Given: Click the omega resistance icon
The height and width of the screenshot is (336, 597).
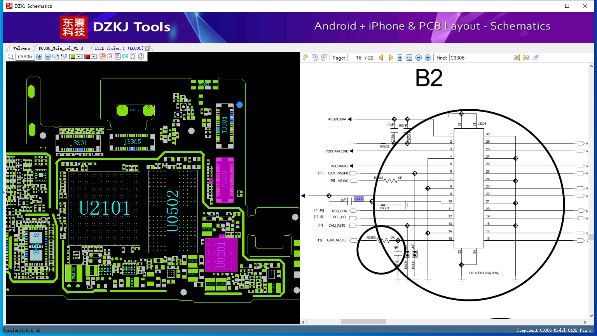Looking at the screenshot, I should pyautogui.click(x=133, y=57).
